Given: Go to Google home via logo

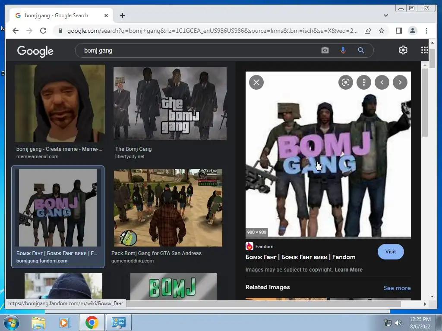Looking at the screenshot, I should [35, 51].
